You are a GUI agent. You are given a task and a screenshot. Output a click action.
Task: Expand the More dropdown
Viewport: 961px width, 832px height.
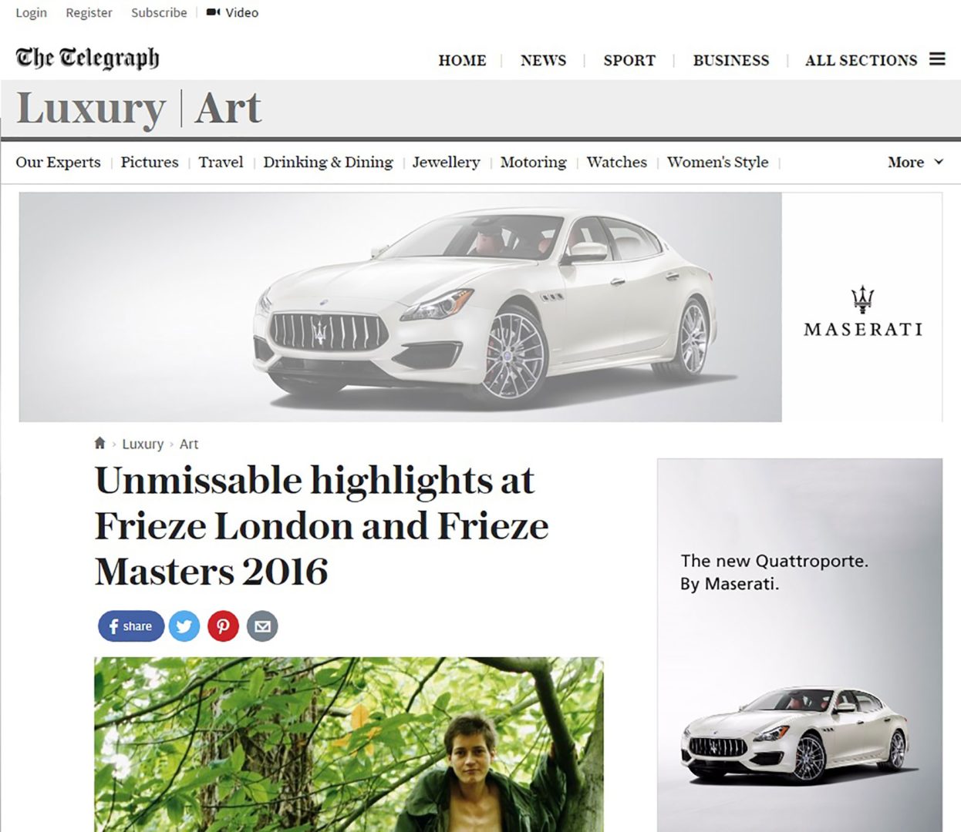point(915,162)
